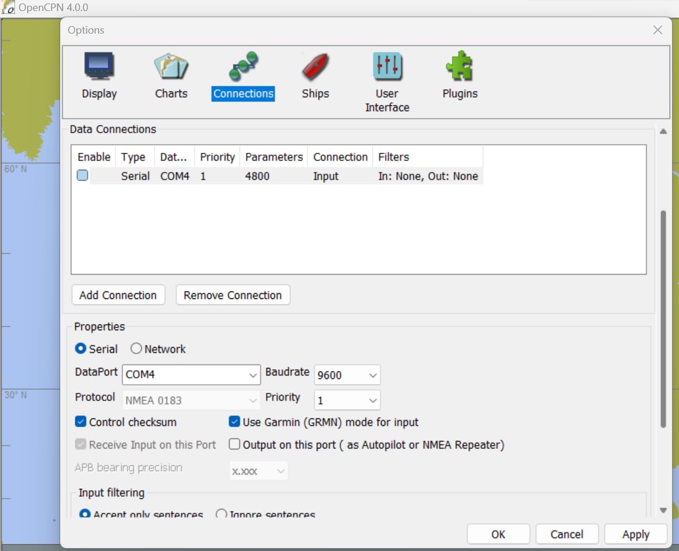Open the Display settings icon

pos(99,66)
